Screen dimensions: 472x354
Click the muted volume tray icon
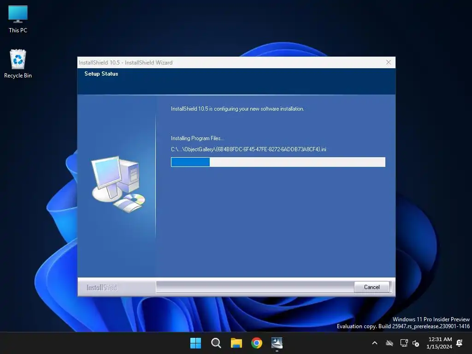coord(416,343)
